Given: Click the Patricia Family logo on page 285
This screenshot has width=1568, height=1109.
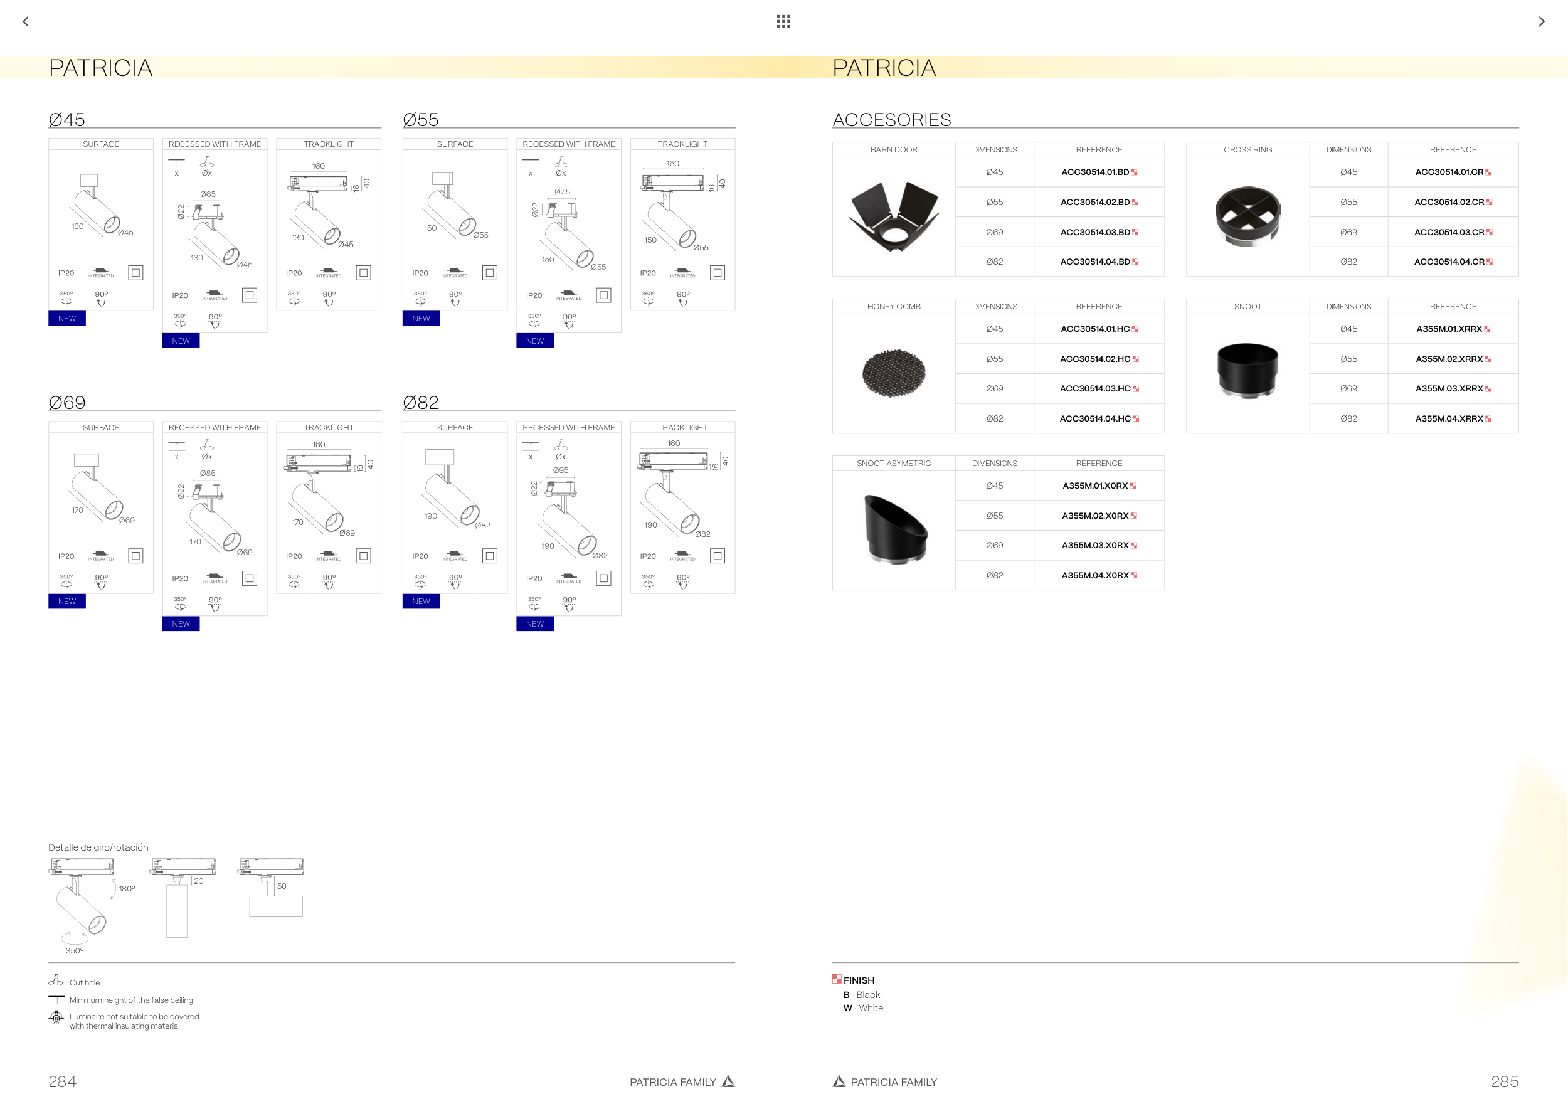Looking at the screenshot, I should click(x=839, y=1081).
